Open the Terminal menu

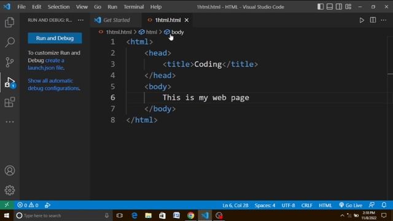(134, 7)
